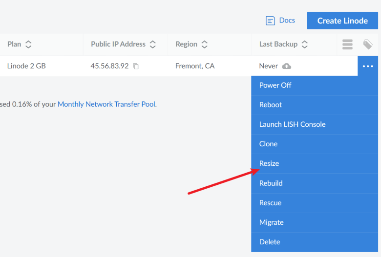Select Launch LISH Console
The width and height of the screenshot is (381, 257).
tap(315, 124)
